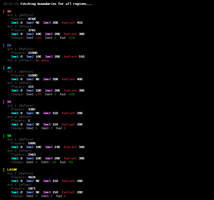Click AP change Imm2 +20
The image size is (214, 200).
tap(38, 94)
